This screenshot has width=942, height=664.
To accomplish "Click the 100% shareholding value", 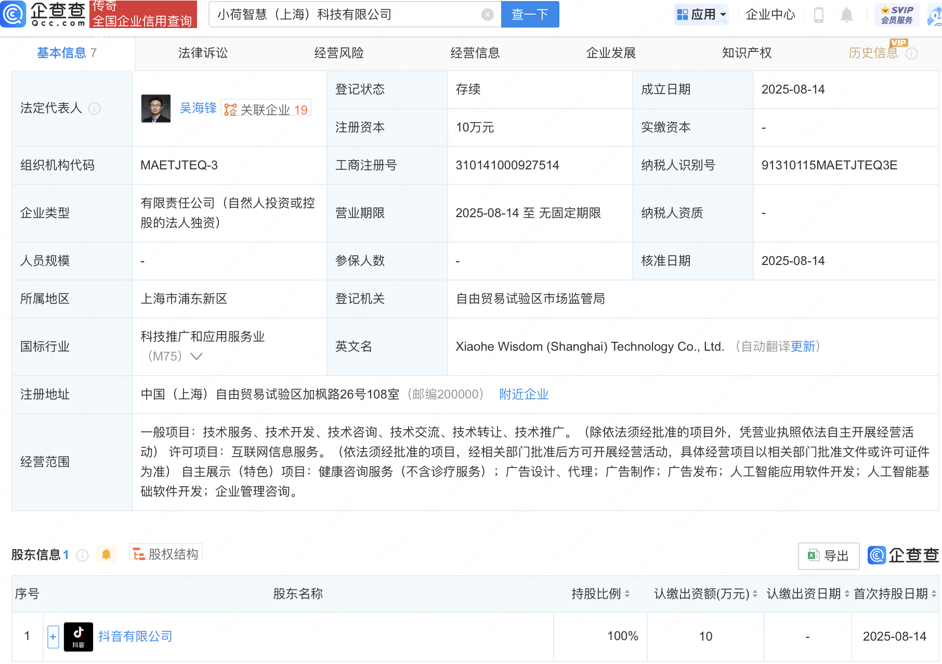I will tap(623, 636).
